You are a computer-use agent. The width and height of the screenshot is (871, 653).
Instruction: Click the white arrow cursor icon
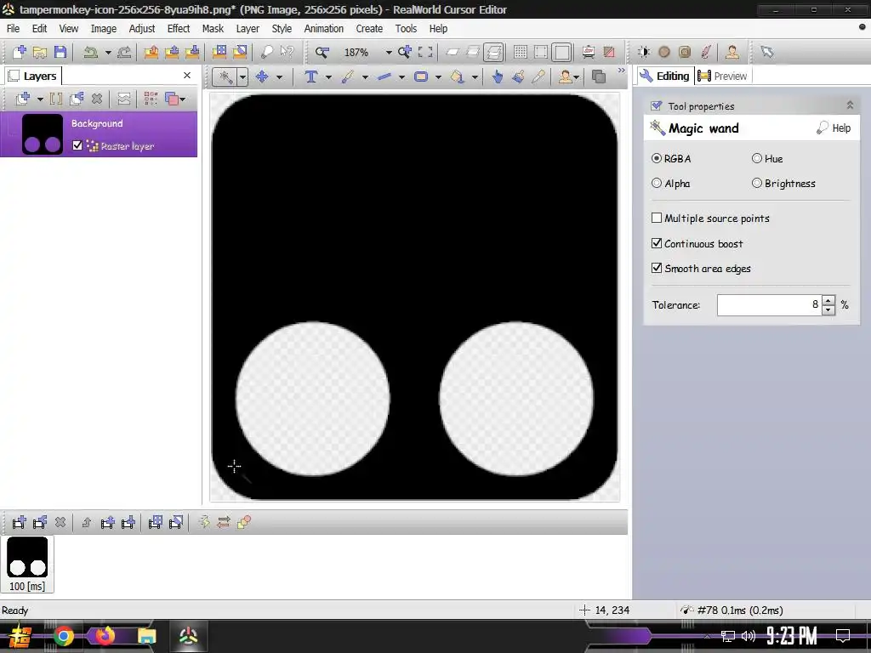pos(767,52)
